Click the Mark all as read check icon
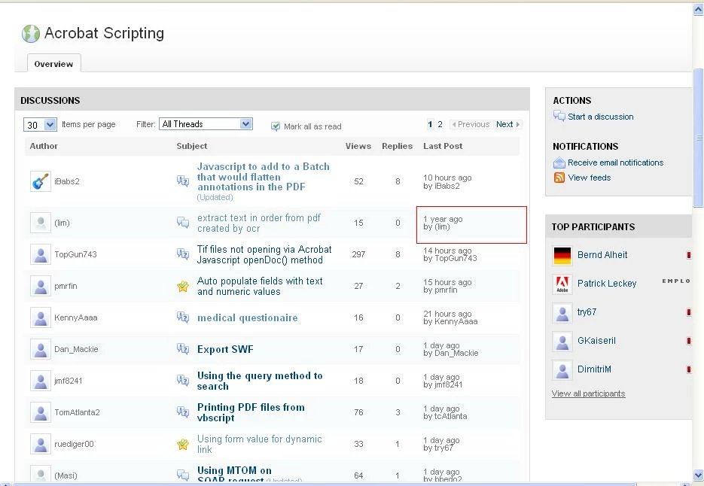 276,126
